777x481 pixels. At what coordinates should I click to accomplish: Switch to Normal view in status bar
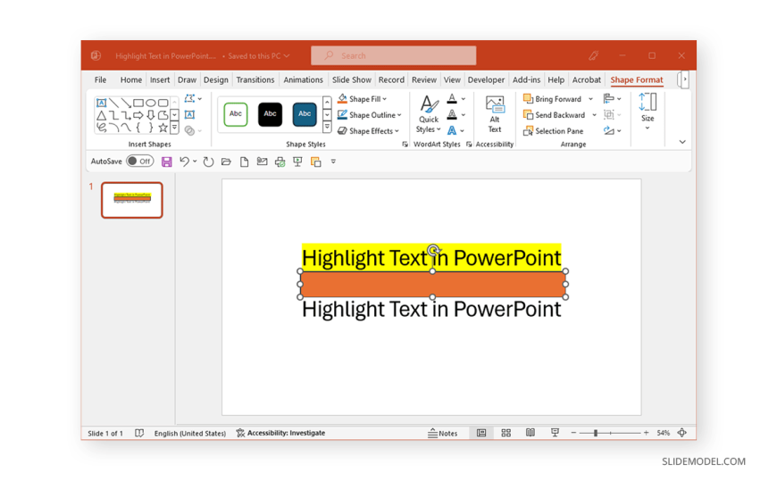[x=481, y=433]
